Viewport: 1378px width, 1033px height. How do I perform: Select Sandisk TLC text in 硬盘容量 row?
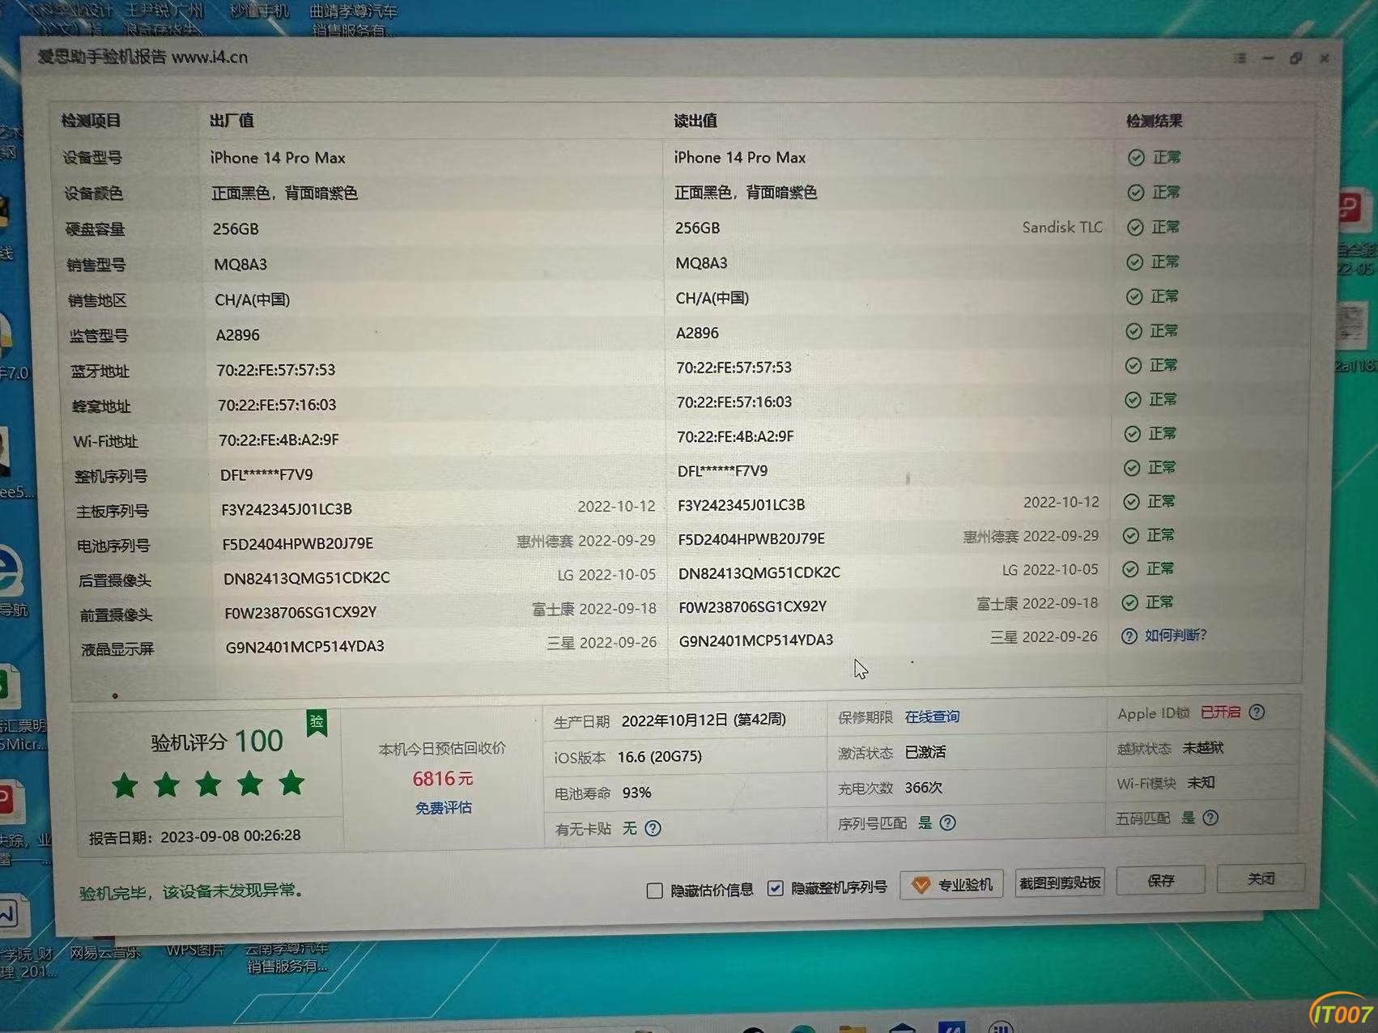1062,227
